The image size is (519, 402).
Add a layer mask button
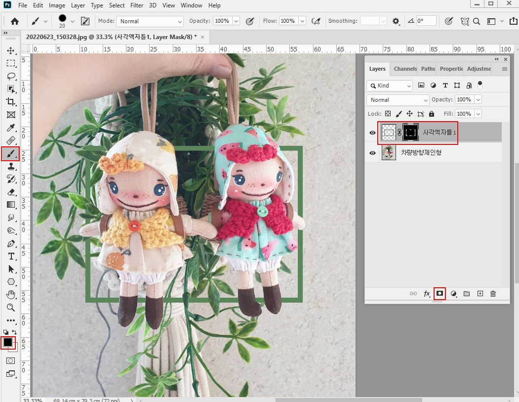coord(439,294)
